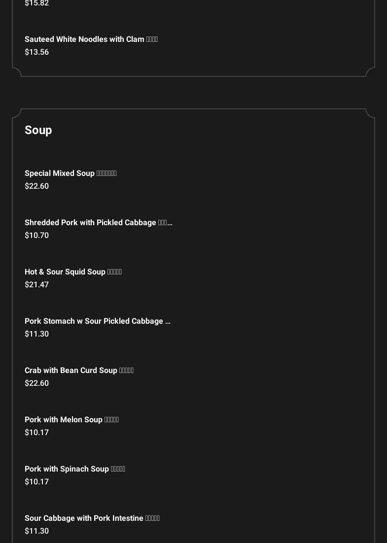The height and width of the screenshot is (543, 387).
Task: Open Pork Stomach w Sour Pickled Cabbage
Action: (97, 321)
